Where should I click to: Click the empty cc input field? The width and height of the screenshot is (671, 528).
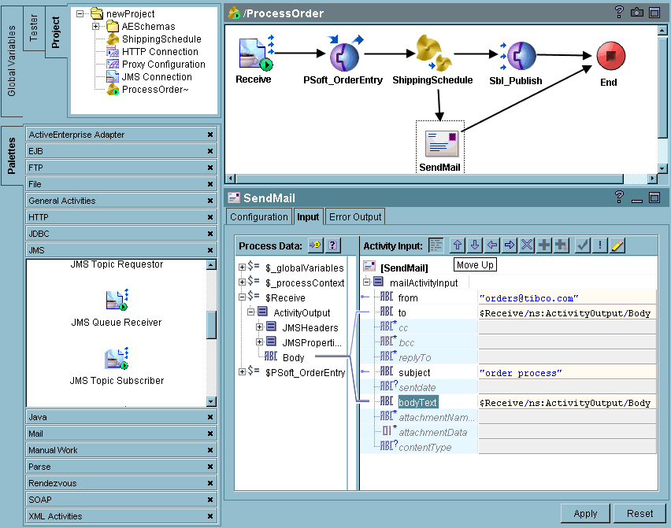(x=567, y=327)
